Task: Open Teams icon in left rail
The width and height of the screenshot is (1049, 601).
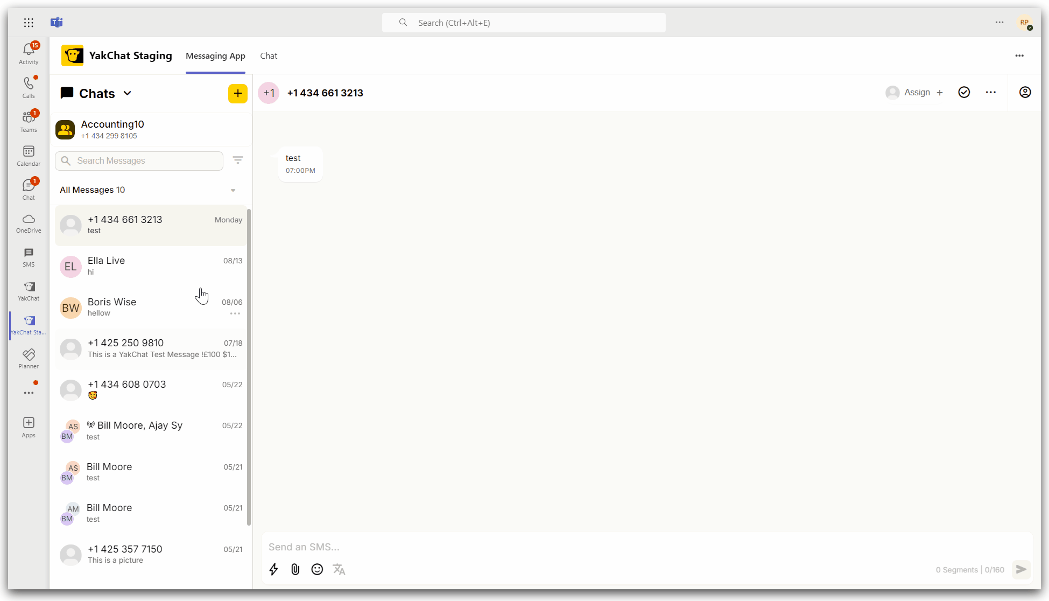Action: (29, 121)
